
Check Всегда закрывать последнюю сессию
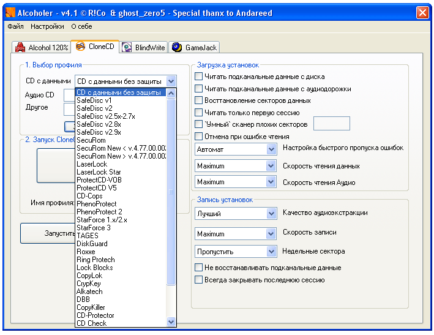[x=198, y=280]
